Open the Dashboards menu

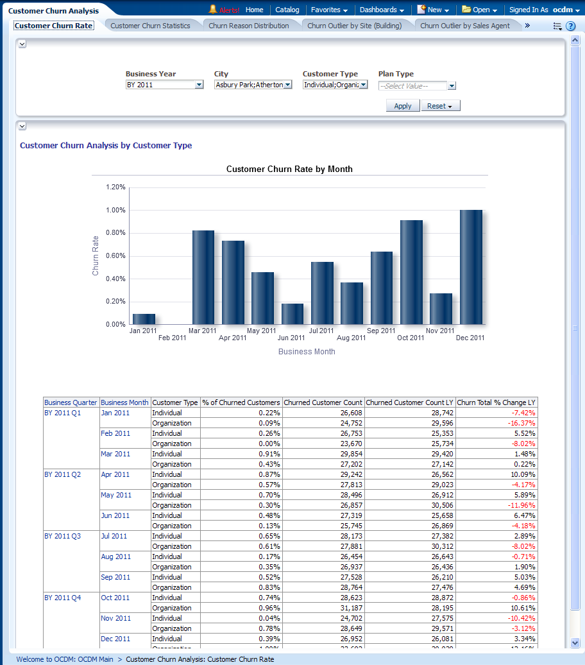click(382, 10)
